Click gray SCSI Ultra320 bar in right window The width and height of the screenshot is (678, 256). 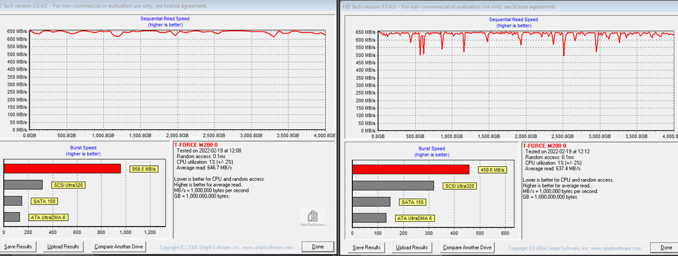(393, 185)
